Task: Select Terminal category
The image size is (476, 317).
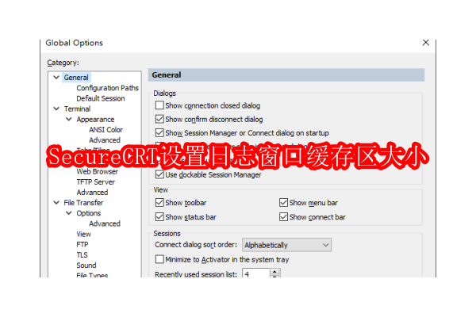Action: pyautogui.click(x=77, y=109)
